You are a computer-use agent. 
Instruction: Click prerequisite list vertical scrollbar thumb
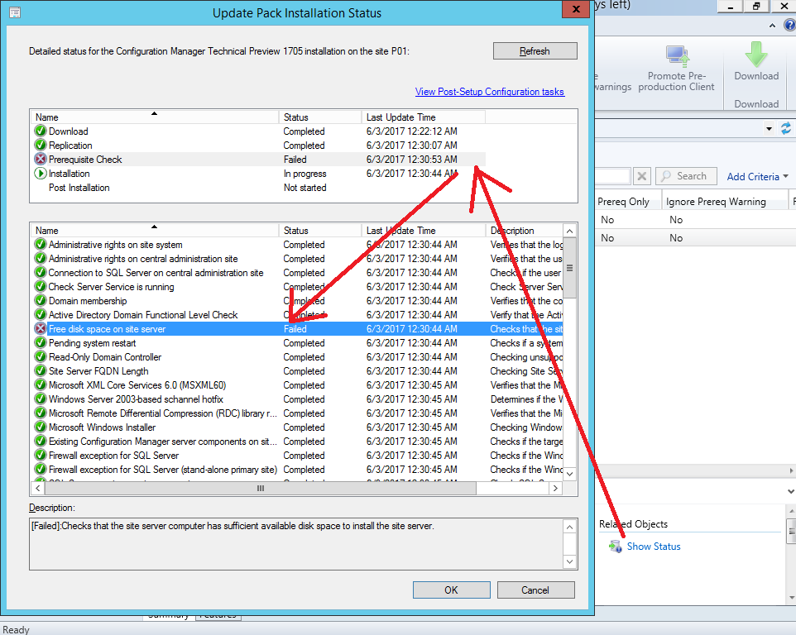[569, 268]
